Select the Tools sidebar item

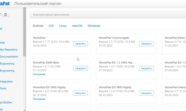3,89
